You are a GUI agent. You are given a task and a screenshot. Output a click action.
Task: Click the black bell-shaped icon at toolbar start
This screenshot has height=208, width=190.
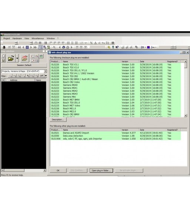[x=4, y=47]
